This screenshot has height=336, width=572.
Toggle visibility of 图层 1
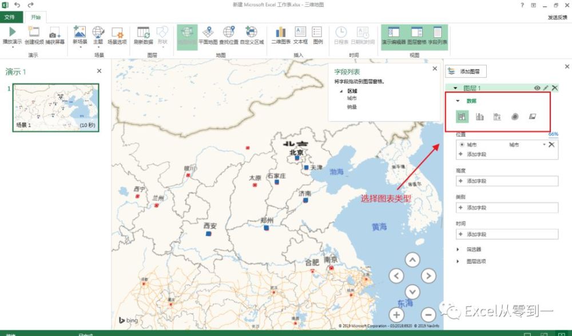pyautogui.click(x=537, y=87)
